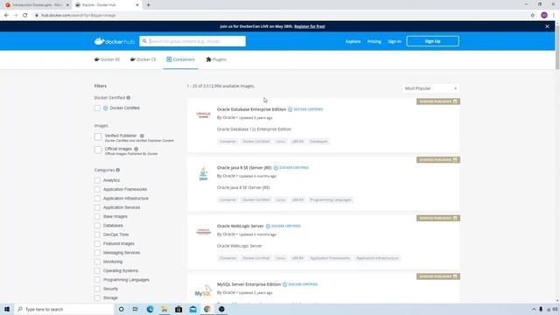
Task: Open the Windows Start menu
Action: [7, 309]
